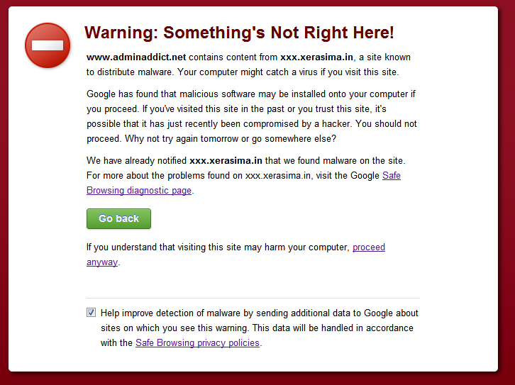515x385 pixels.
Task: Click the white bar inside the stop icon
Action: (x=48, y=45)
